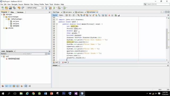
Task: Click the New Project toolbar icon
Action: (x=6, y=8)
